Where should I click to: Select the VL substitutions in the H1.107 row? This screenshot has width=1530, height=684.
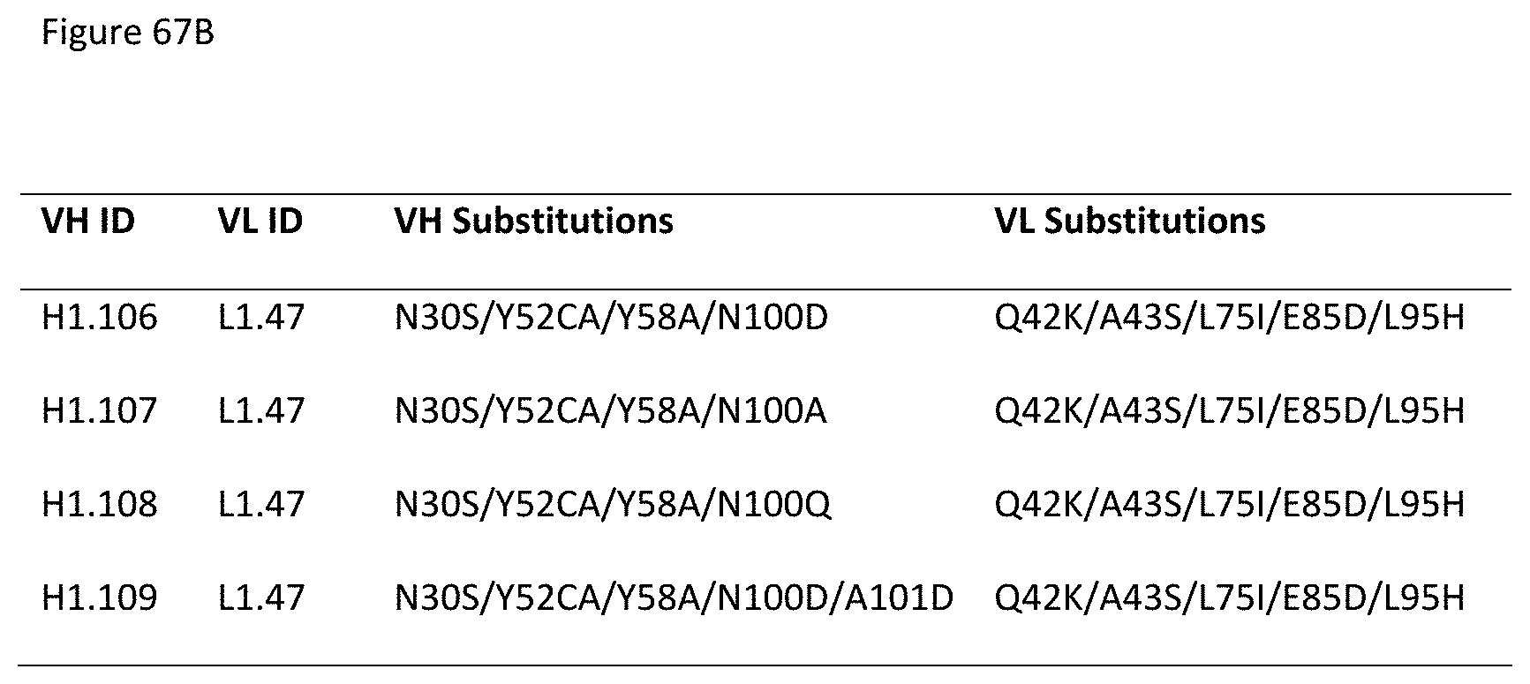pyautogui.click(x=1229, y=411)
